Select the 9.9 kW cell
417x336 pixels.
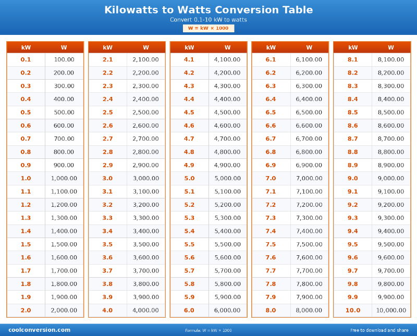pos(353,297)
